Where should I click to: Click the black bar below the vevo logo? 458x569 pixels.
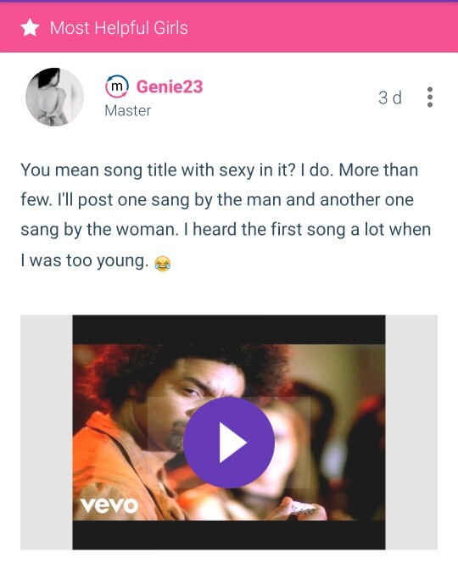click(x=229, y=534)
